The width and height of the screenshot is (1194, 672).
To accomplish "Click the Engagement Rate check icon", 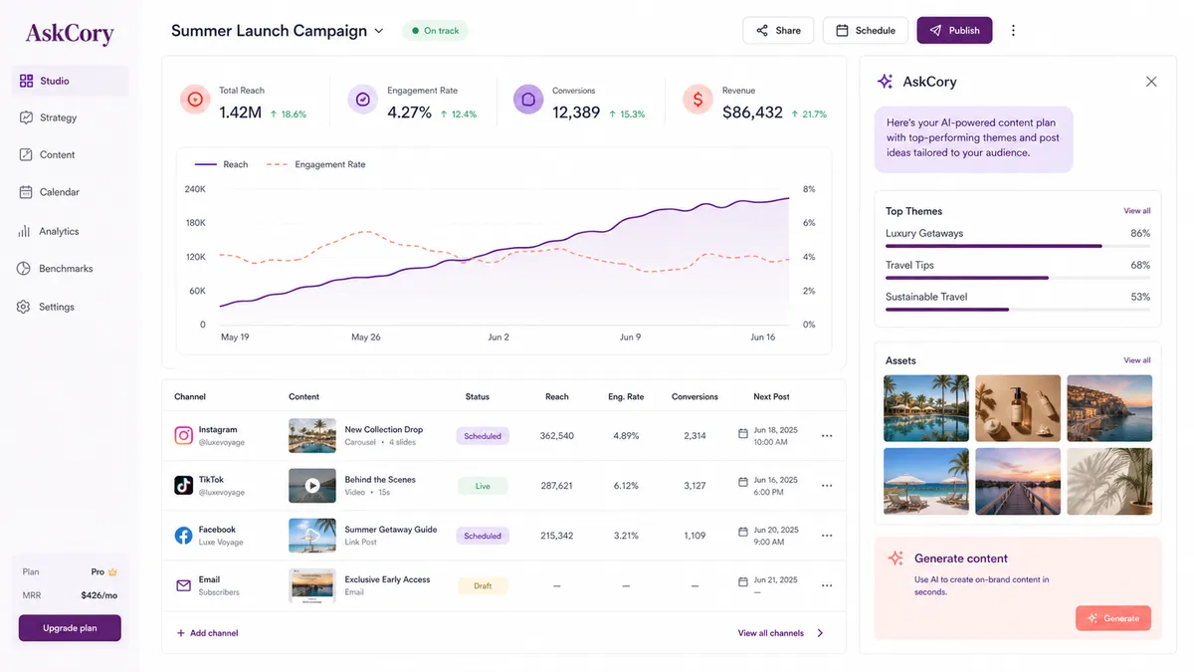I will click(x=363, y=100).
